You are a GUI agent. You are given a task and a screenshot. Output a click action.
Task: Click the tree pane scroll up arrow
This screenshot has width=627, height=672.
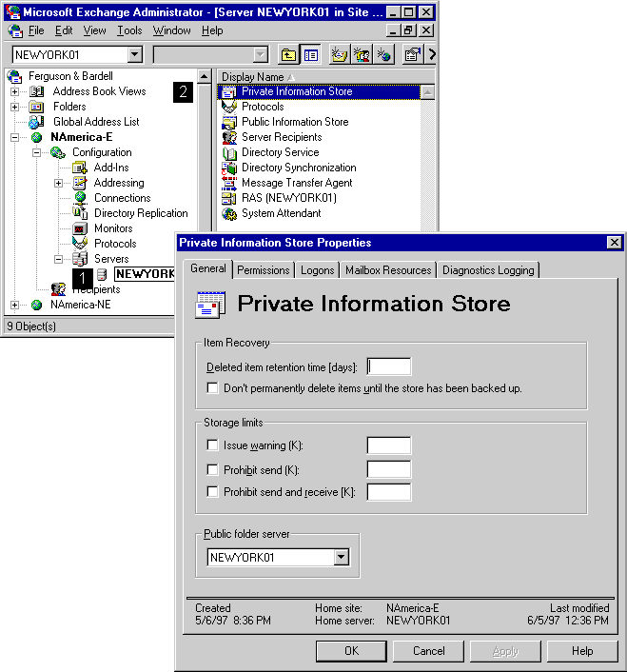[x=205, y=77]
